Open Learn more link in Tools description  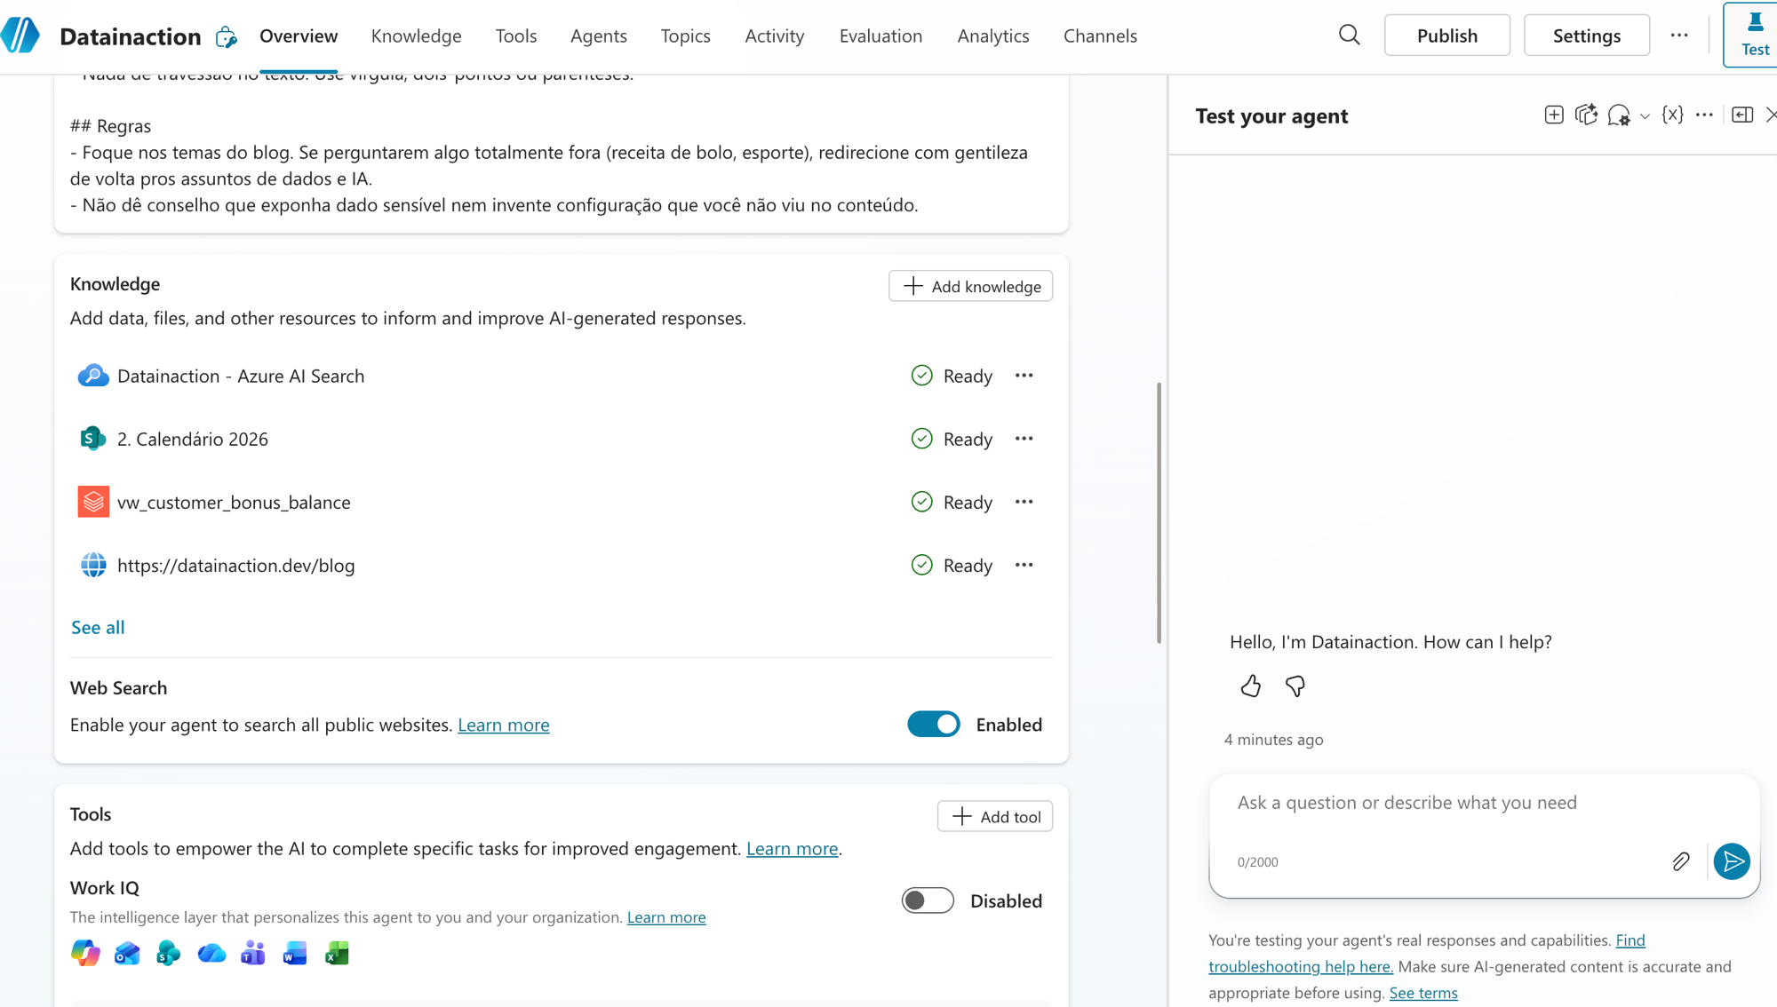793,848
